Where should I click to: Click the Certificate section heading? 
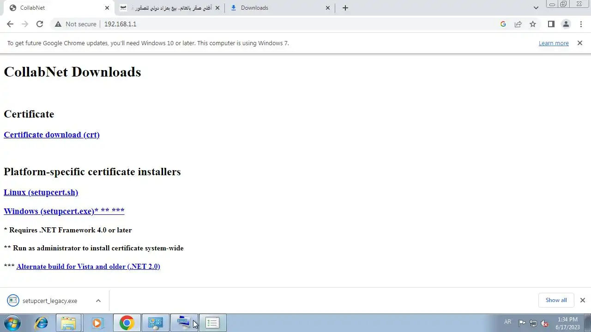29,114
